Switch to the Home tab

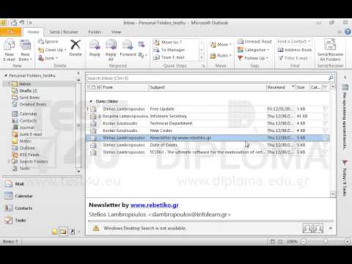point(33,32)
